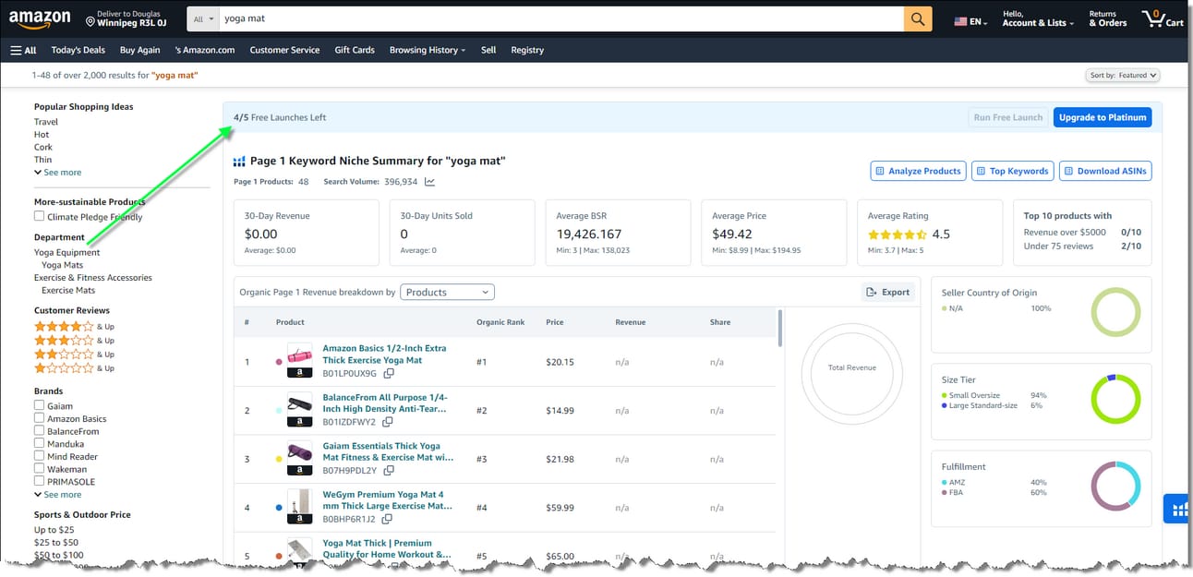Click Run Free Launch button

point(1008,117)
